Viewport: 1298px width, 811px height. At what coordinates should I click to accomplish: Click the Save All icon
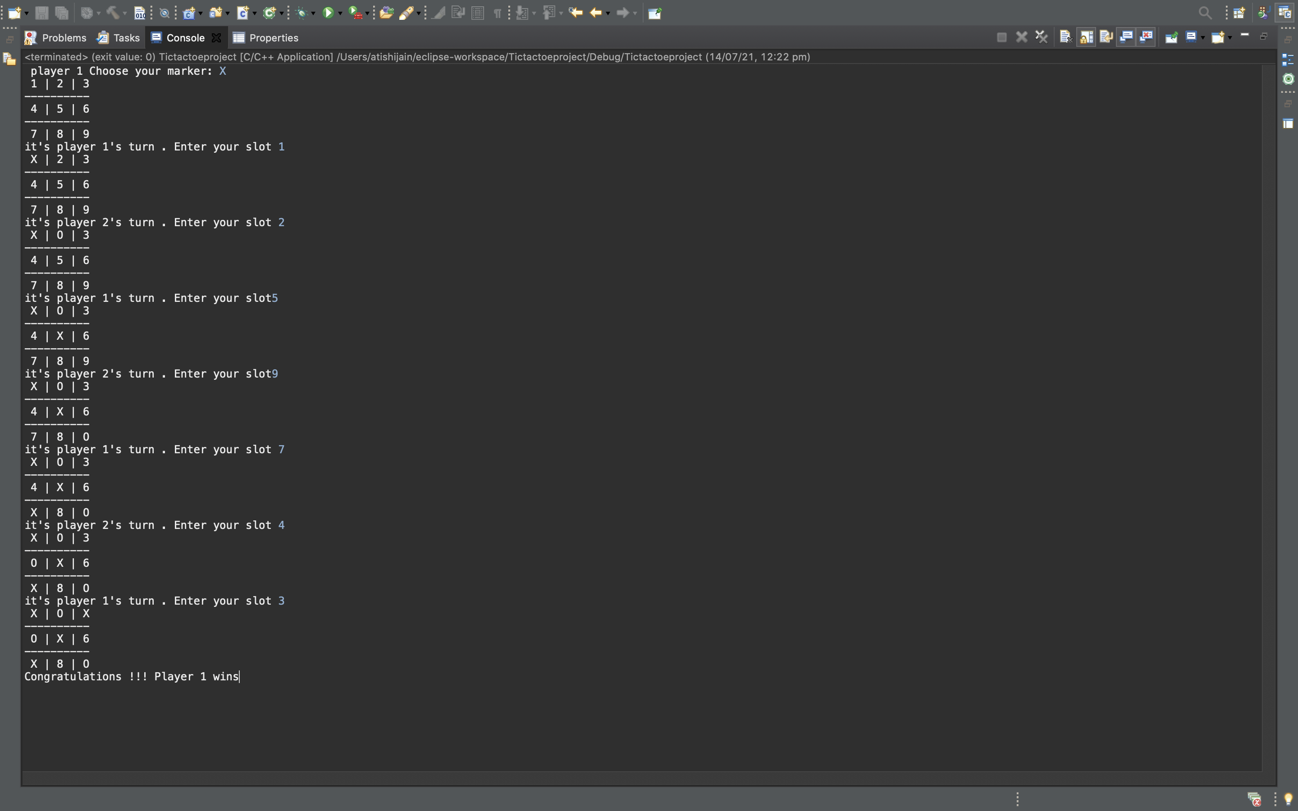63,13
